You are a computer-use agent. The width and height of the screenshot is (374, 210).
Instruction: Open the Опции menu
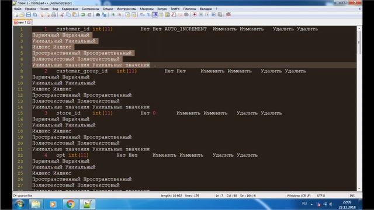pos(108,9)
